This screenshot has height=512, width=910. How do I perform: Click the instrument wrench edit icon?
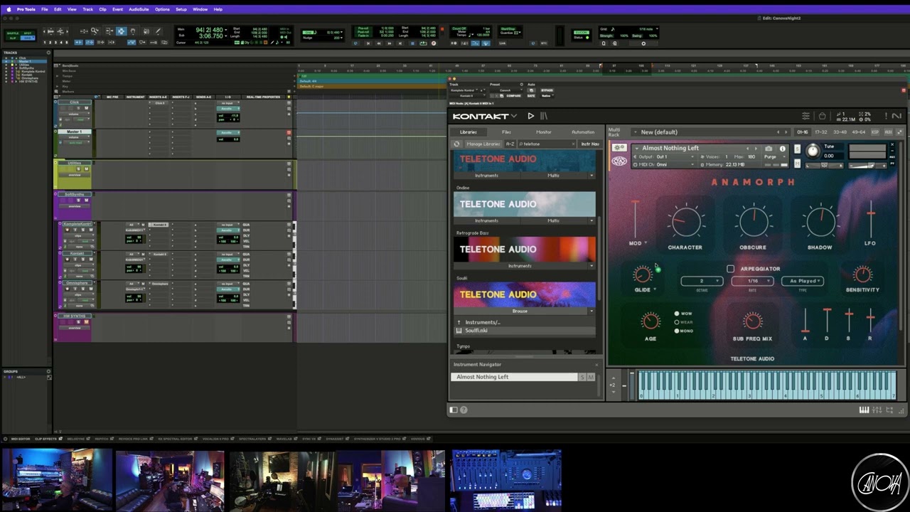(x=619, y=148)
